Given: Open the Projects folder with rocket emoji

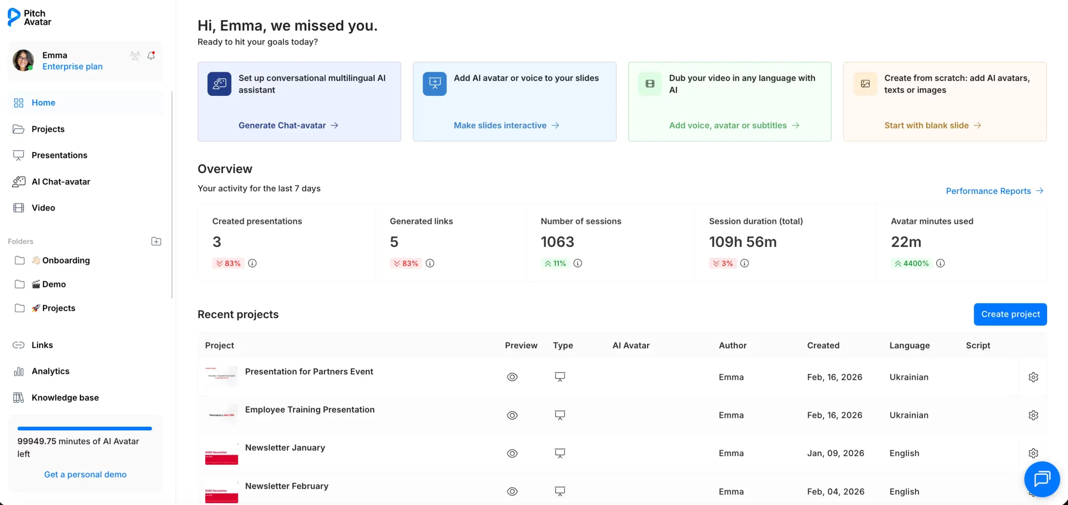Looking at the screenshot, I should click(x=45, y=308).
